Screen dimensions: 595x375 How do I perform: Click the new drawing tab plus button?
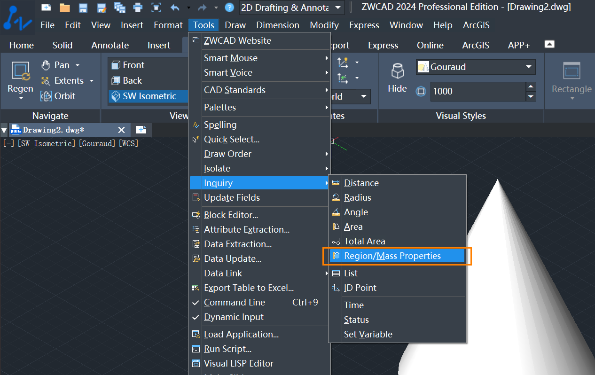point(141,130)
